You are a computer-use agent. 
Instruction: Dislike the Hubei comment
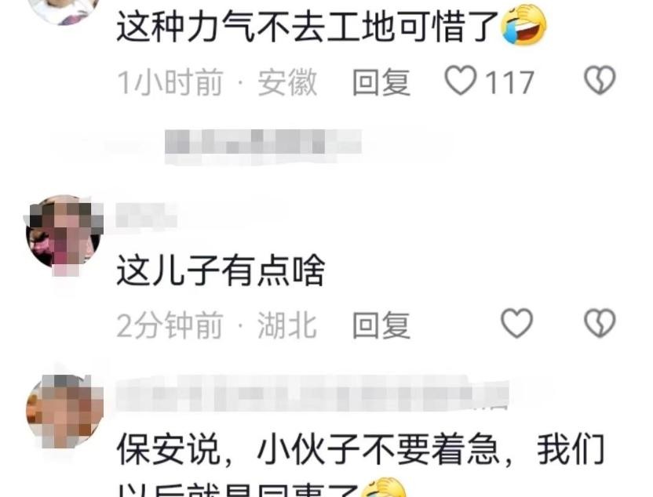(600, 323)
